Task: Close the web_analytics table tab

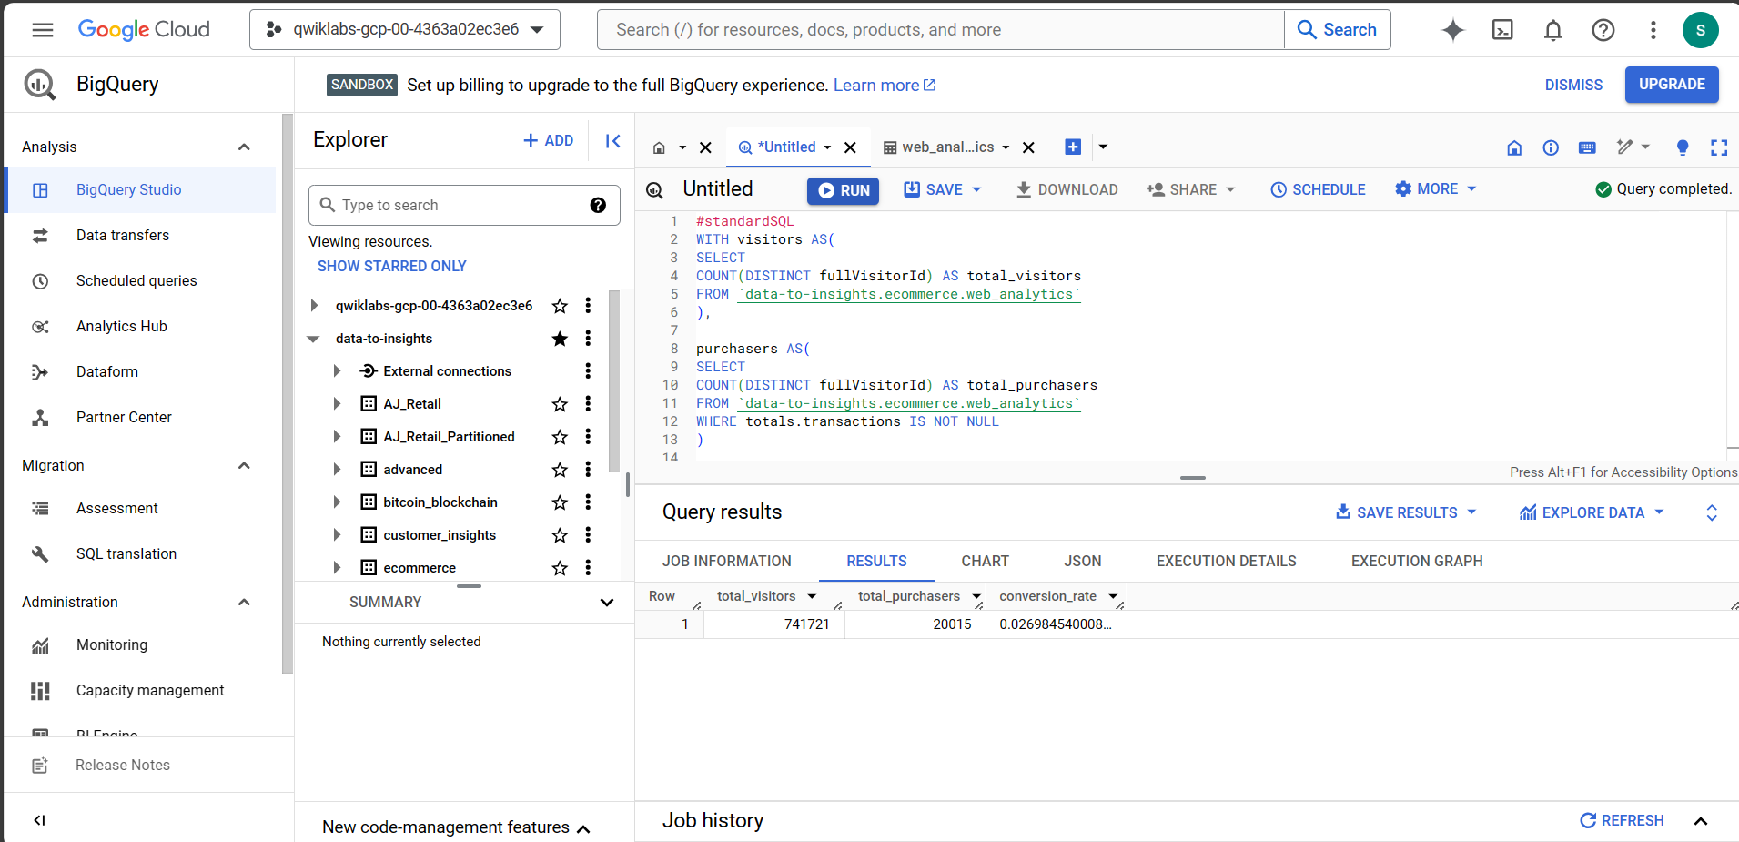Action: 1028,147
